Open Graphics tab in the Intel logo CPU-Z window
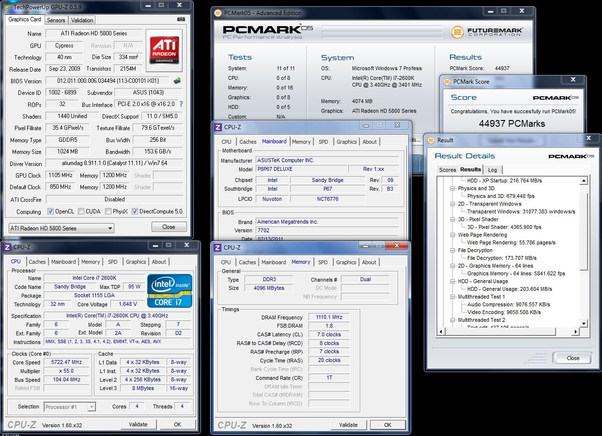602x436 pixels. [x=136, y=262]
